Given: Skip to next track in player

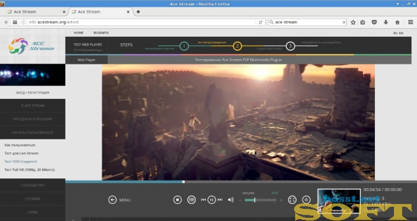Looking at the screenshot, I should pos(220,200).
